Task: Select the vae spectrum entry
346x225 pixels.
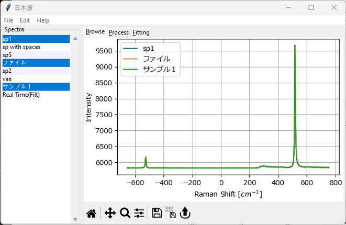Action: (x=7, y=79)
